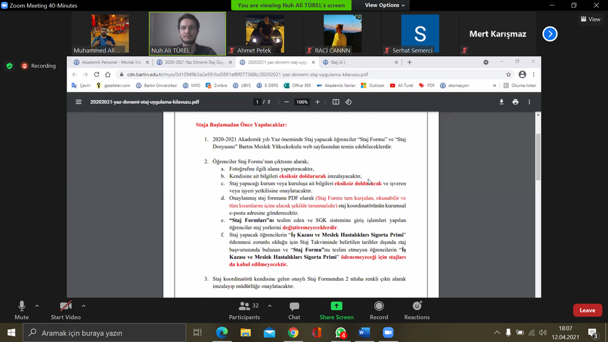The width and height of the screenshot is (608, 342).
Task: Open the Chat panel
Action: click(x=294, y=310)
